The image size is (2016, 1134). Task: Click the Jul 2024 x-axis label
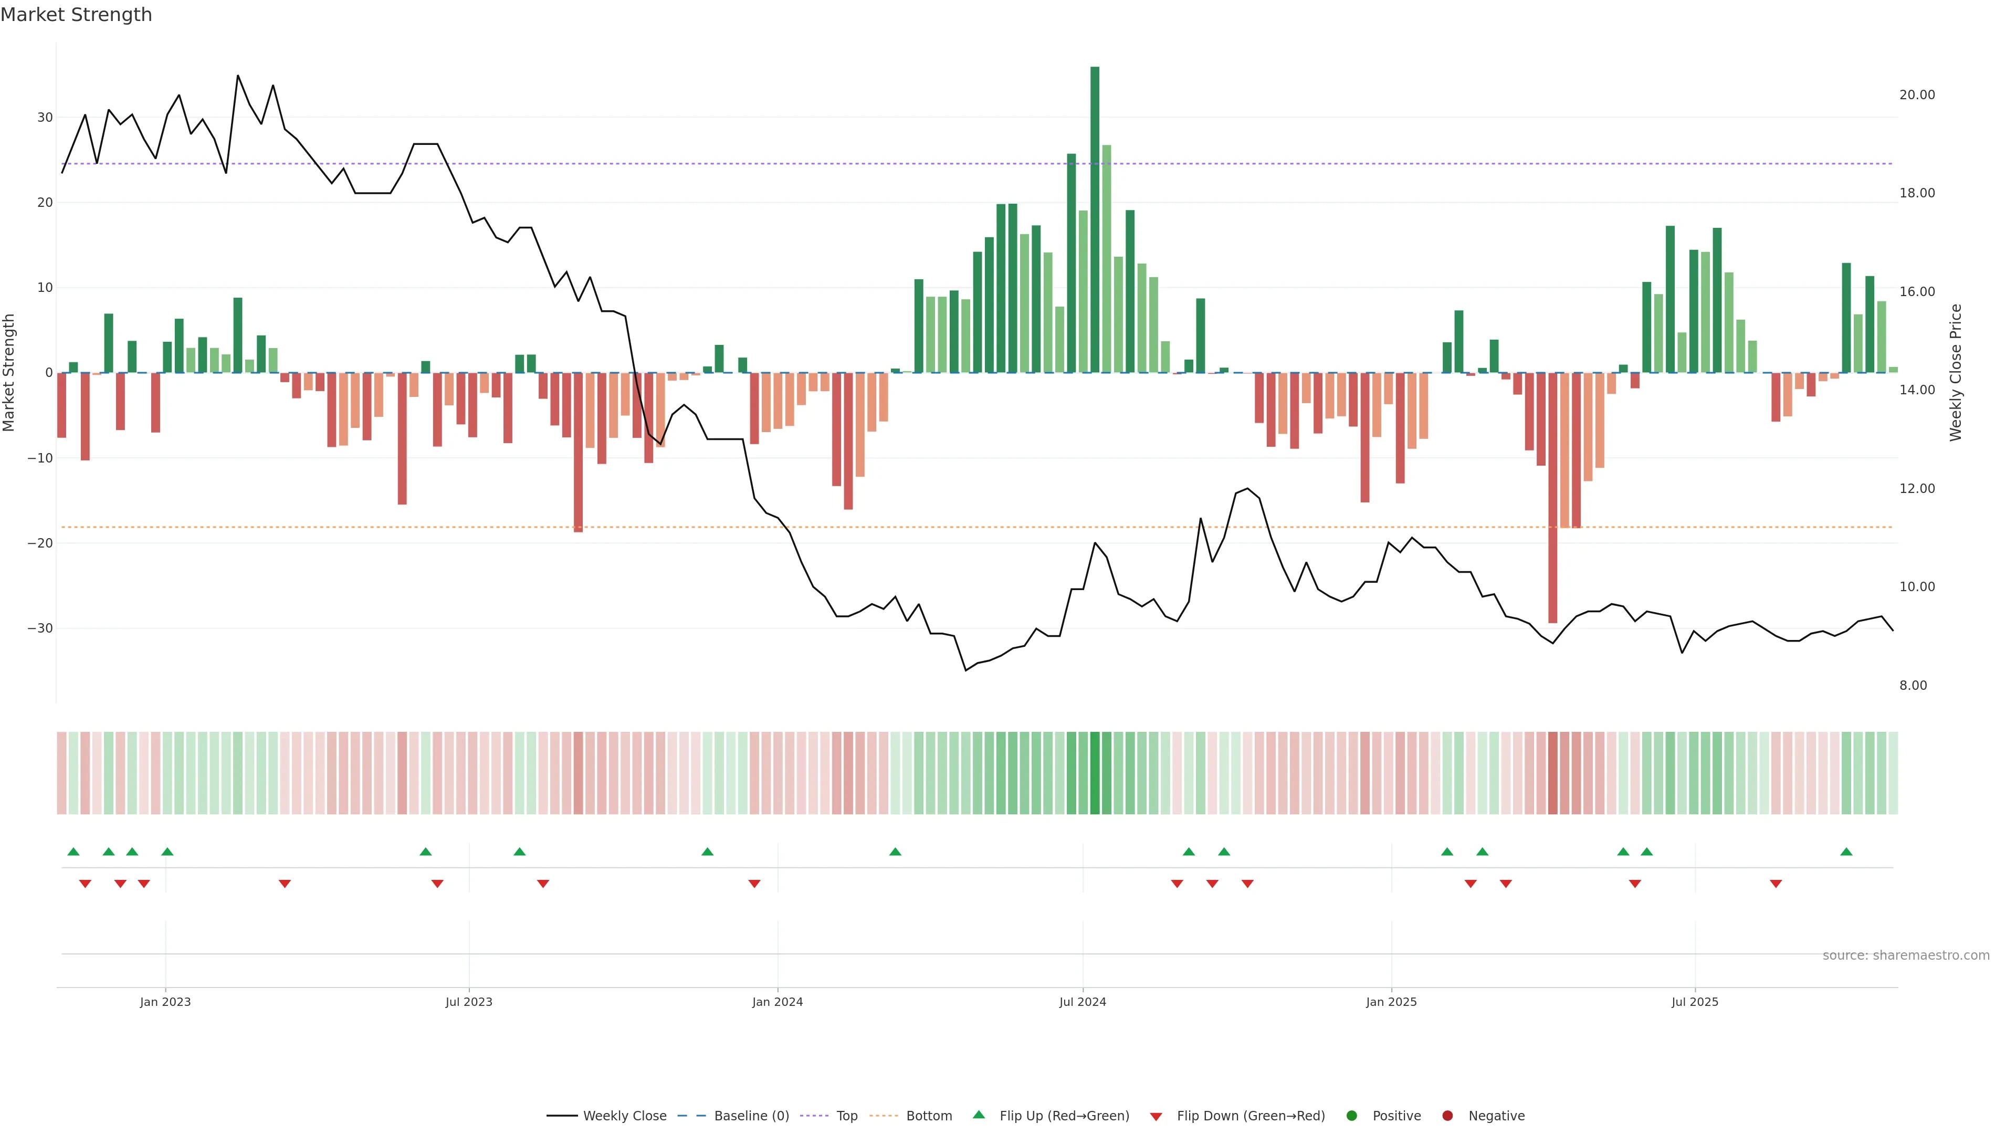point(1083,1002)
